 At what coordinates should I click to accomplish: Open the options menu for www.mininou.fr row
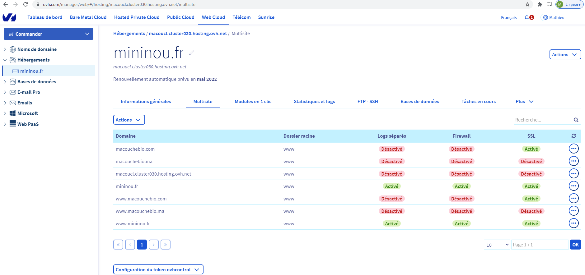[x=573, y=223]
